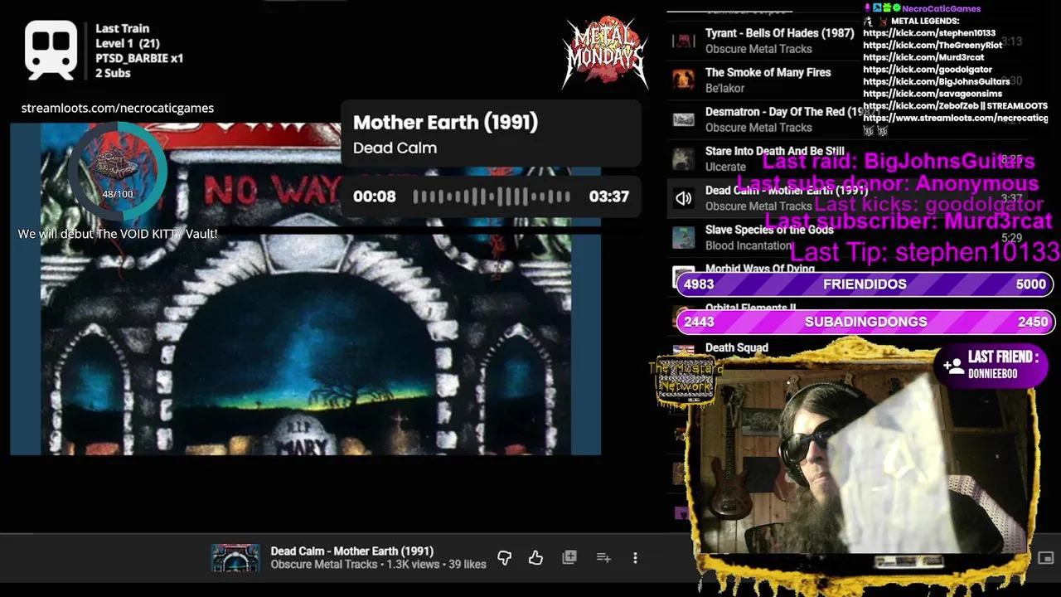Image resolution: width=1061 pixels, height=597 pixels.
Task: Click the FRIENDIDOS goal progress bar
Action: point(865,284)
